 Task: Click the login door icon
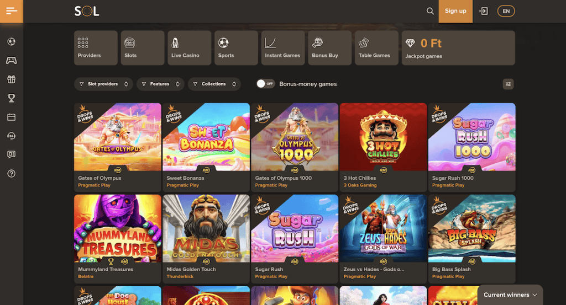tap(484, 11)
